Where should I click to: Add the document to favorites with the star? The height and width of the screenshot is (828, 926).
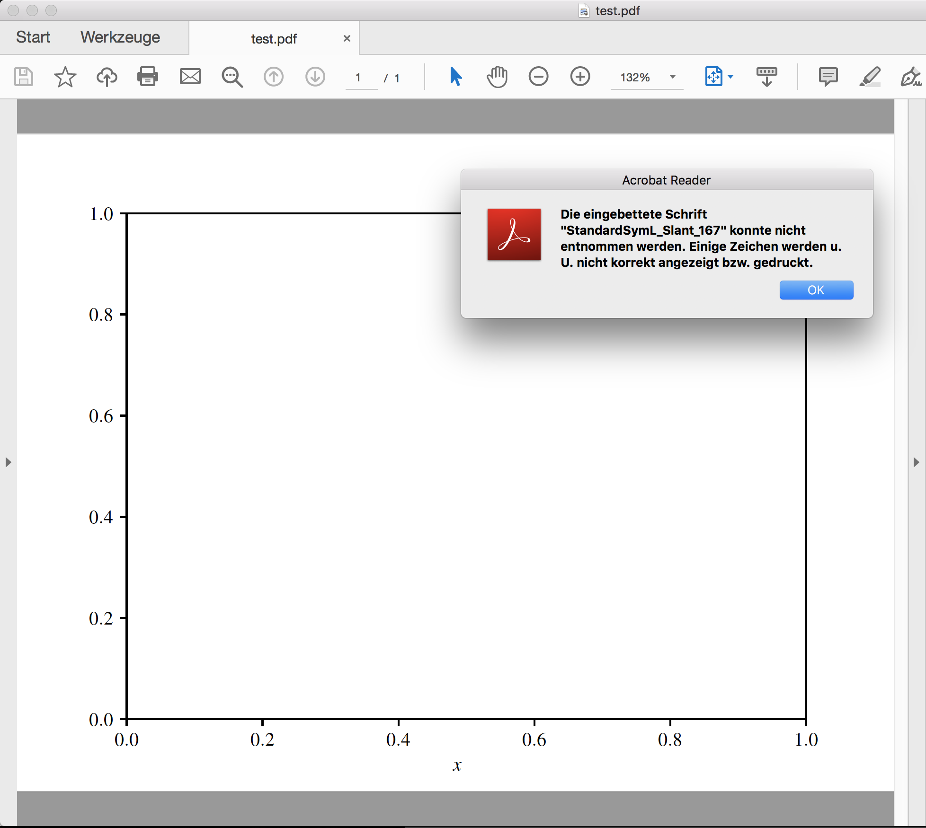pyautogui.click(x=65, y=77)
